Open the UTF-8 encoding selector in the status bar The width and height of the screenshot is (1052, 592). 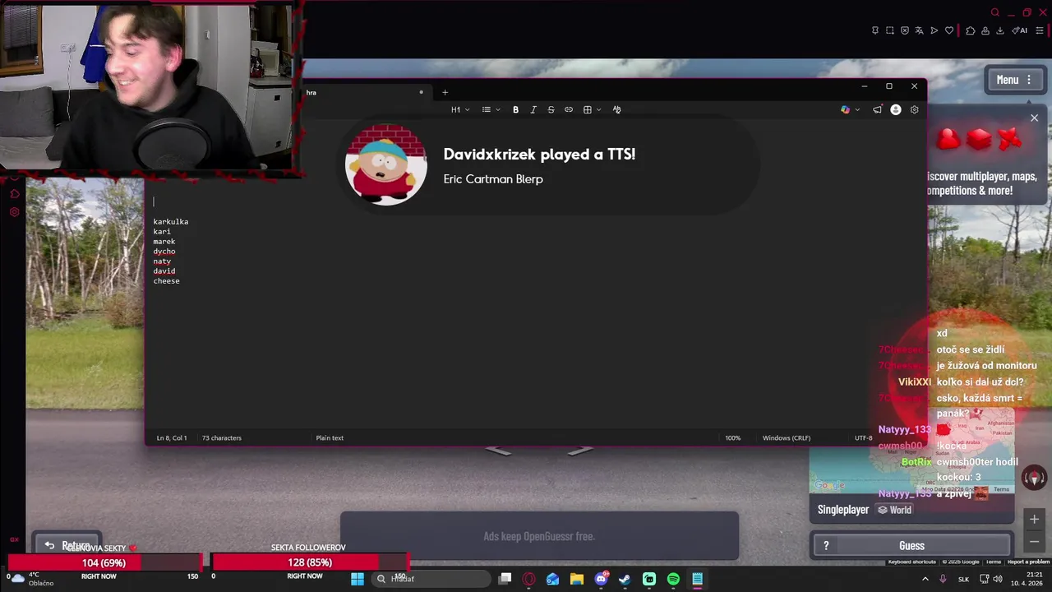863,438
